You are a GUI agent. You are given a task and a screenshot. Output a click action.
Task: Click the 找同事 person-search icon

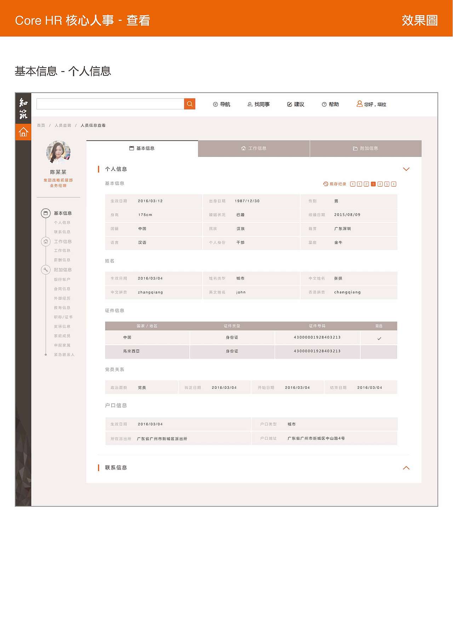tap(250, 104)
